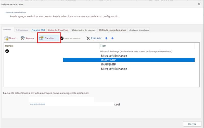Close the Configuración de la cuenta dialog

tap(199, 4)
